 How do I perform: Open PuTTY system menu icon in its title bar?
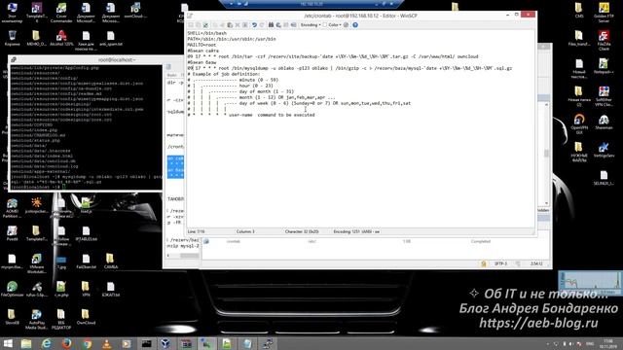pos(14,59)
